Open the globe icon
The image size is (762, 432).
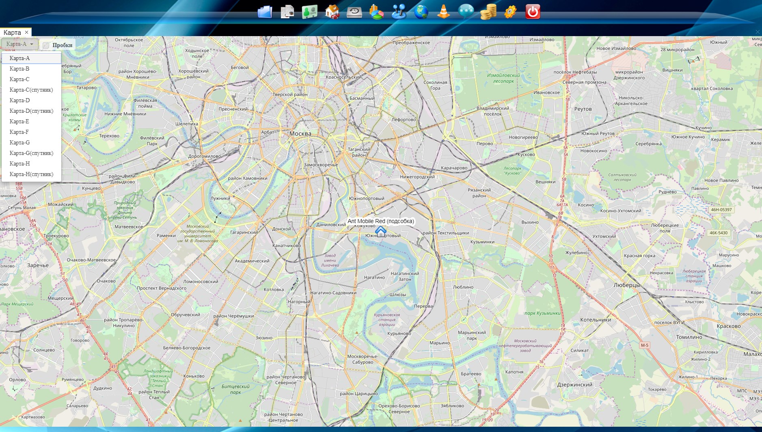pos(421,12)
